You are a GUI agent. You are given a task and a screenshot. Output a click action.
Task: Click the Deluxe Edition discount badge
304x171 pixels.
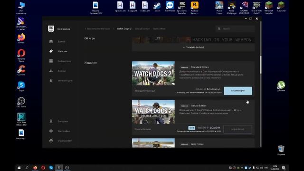191,128
